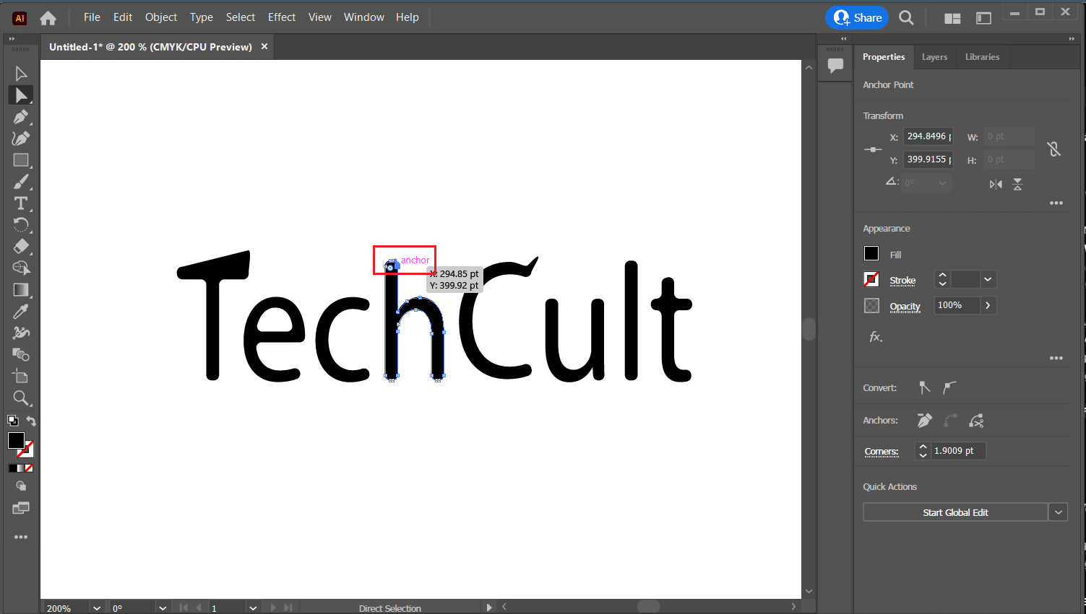Open artboard navigation dropdown
Image resolution: width=1086 pixels, height=614 pixels.
253,608
